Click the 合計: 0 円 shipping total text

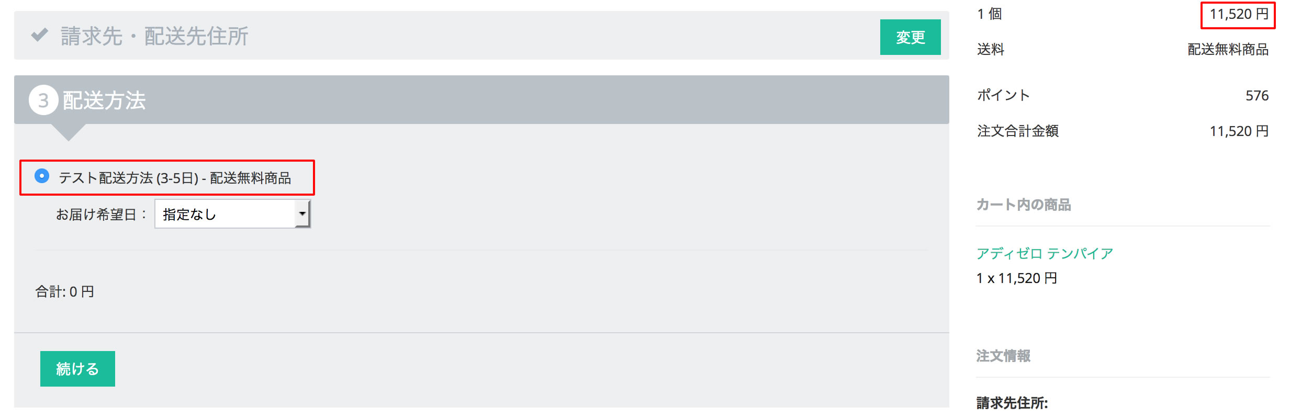tap(65, 291)
